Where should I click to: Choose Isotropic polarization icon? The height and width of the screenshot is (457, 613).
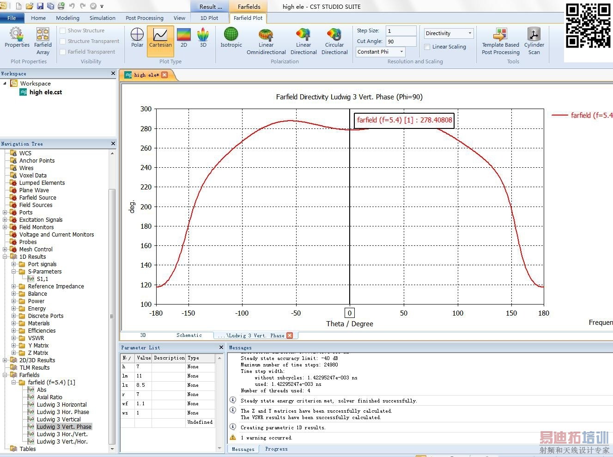point(231,38)
